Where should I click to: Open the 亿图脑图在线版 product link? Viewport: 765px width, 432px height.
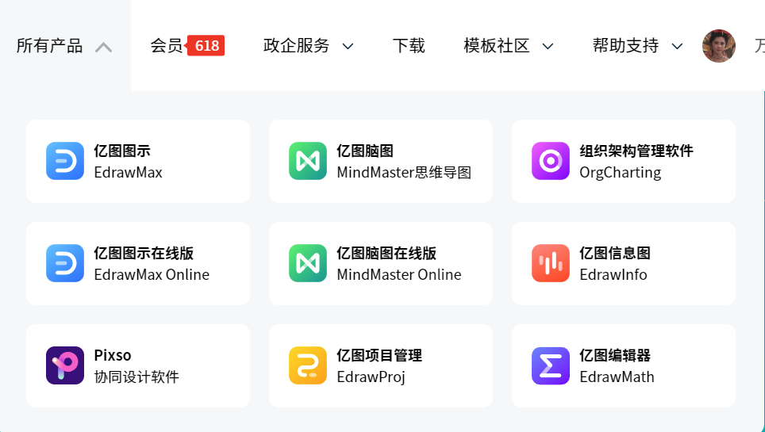click(386, 254)
